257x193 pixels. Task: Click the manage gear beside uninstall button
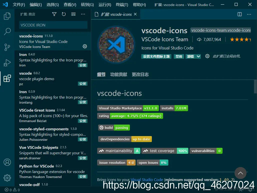tap(207, 56)
